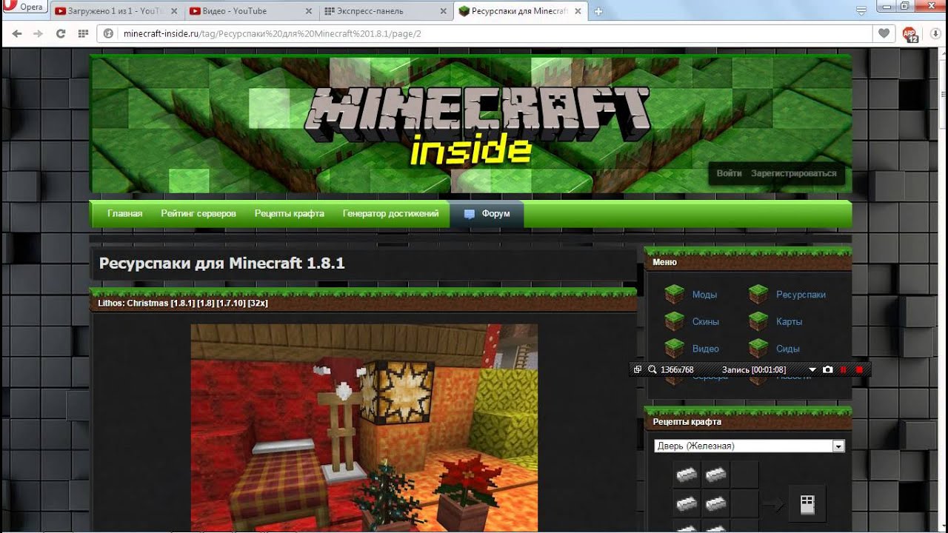
Task: Open Главная in the site navigation
Action: coord(124,213)
